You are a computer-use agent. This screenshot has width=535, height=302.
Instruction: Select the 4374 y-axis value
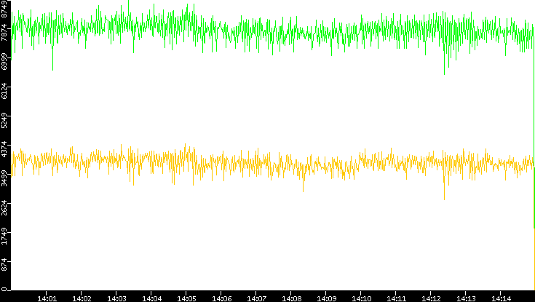[x=4, y=149]
